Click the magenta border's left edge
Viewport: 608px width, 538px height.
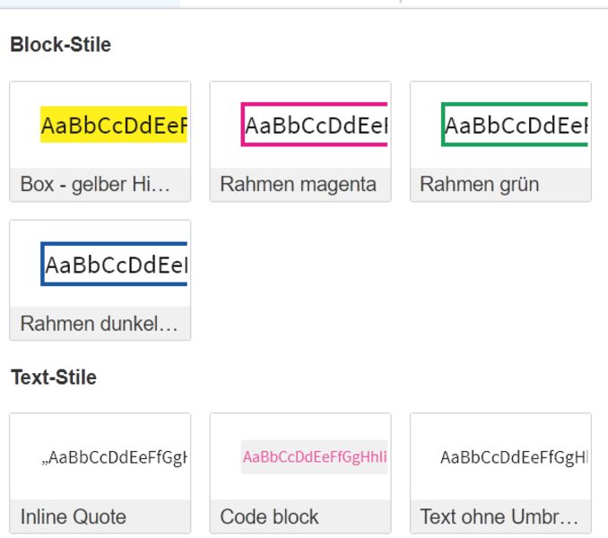[243, 125]
